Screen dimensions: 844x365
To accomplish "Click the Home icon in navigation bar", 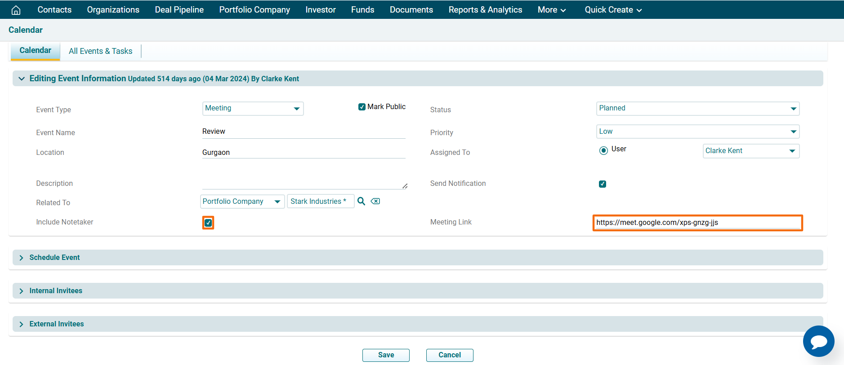I will pos(16,10).
